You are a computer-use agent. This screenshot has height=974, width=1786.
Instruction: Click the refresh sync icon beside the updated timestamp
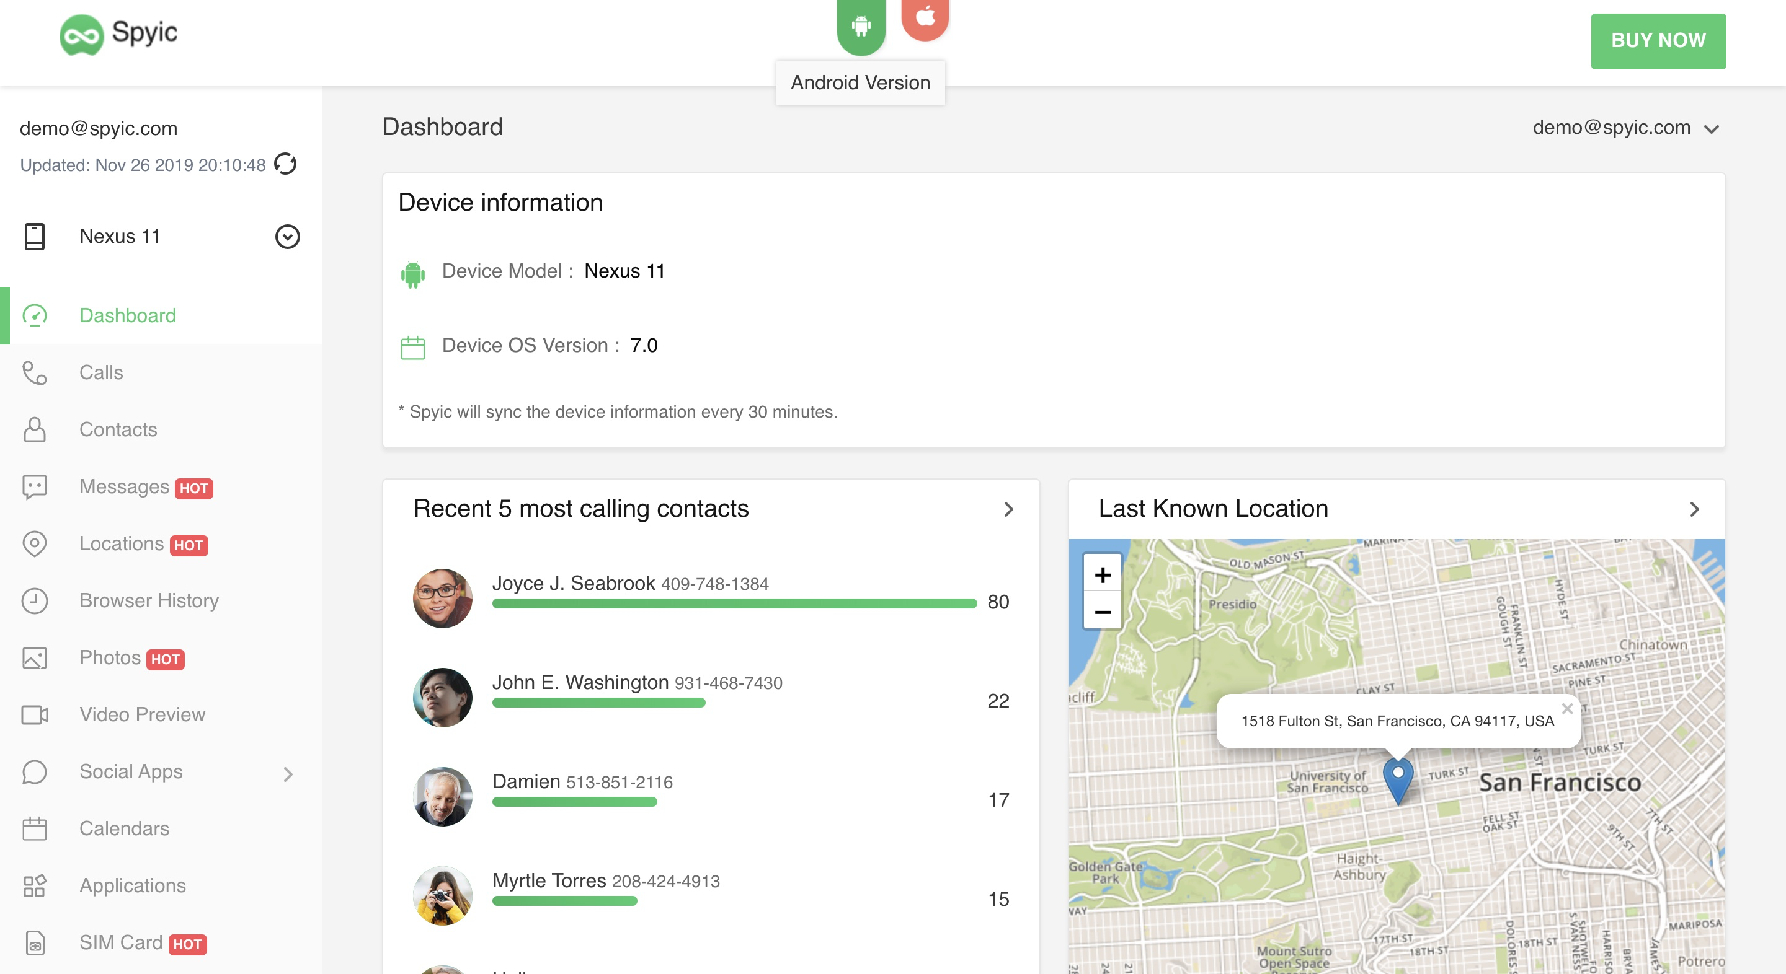(x=285, y=164)
